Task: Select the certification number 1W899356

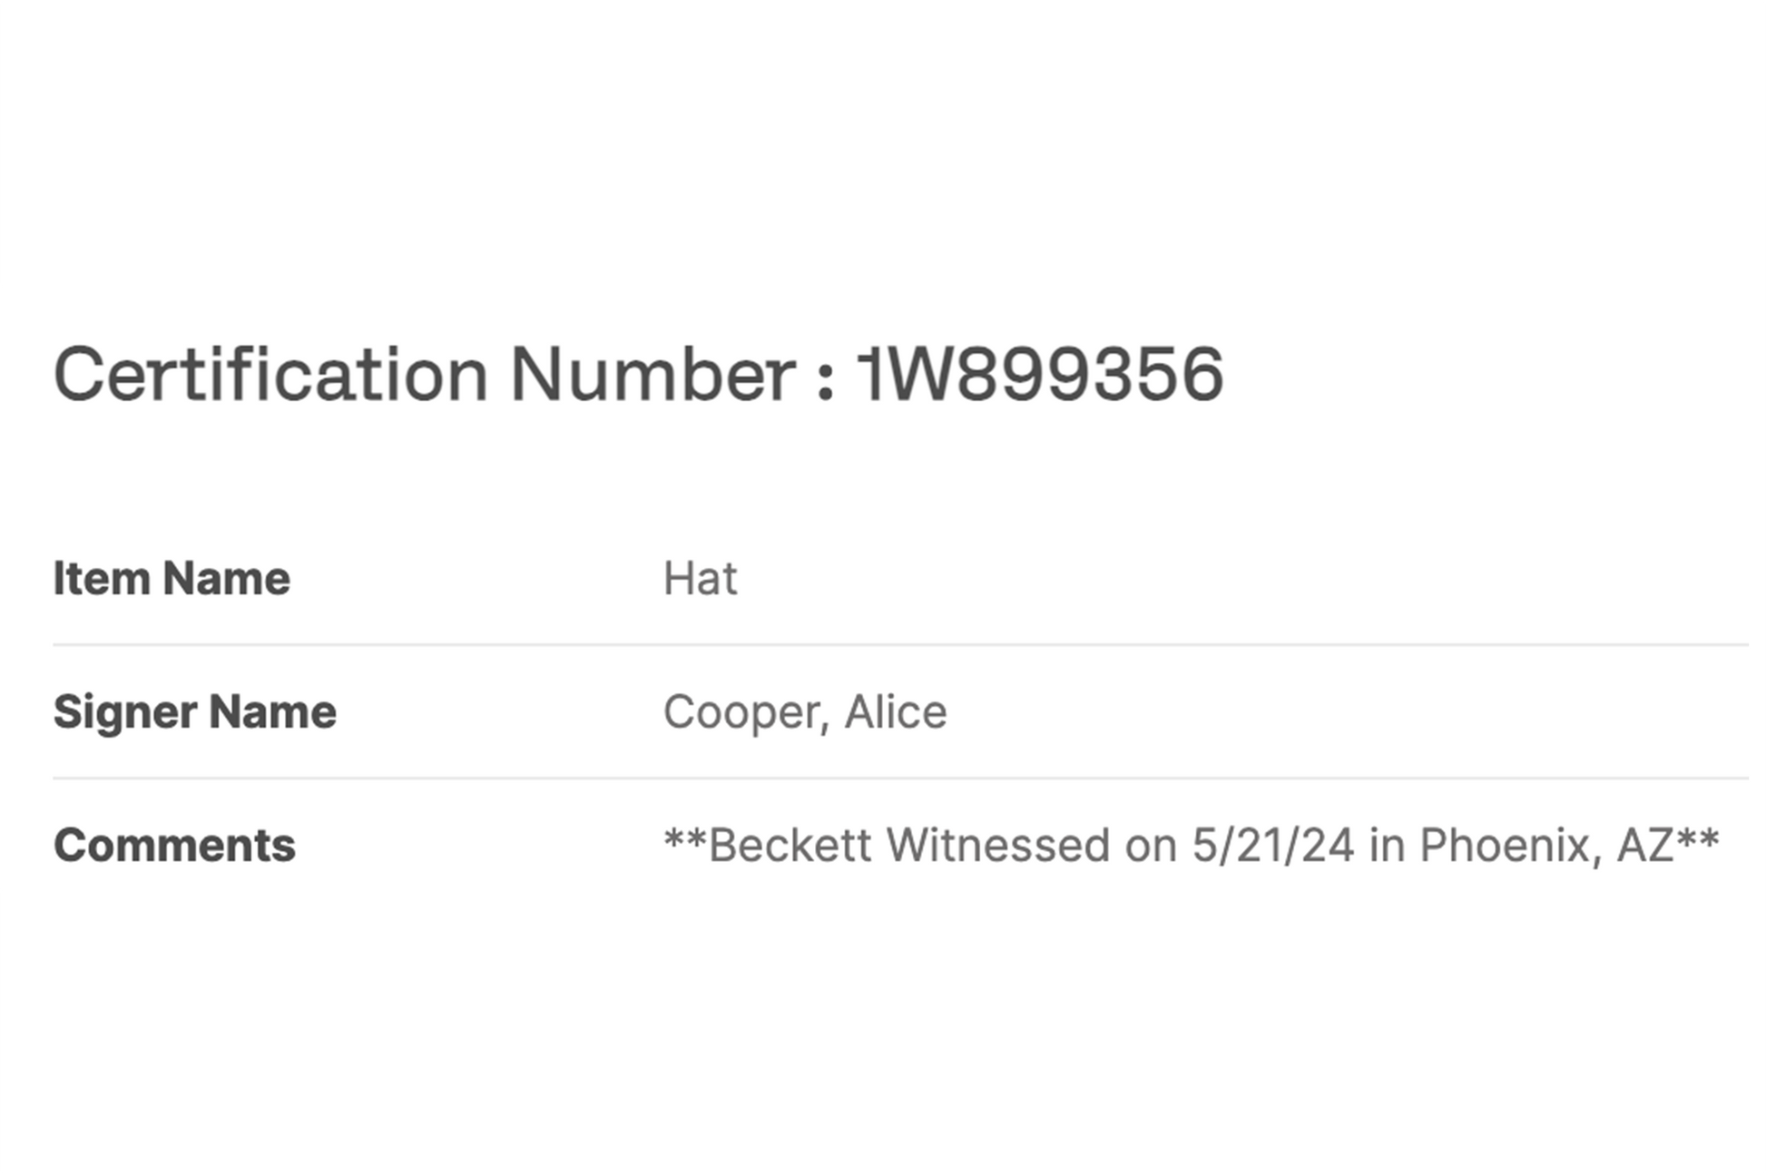Action: [x=1040, y=374]
